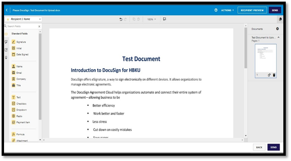Click the copy icon in the toolbar
The height and width of the screenshot is (161, 291).
134,19
